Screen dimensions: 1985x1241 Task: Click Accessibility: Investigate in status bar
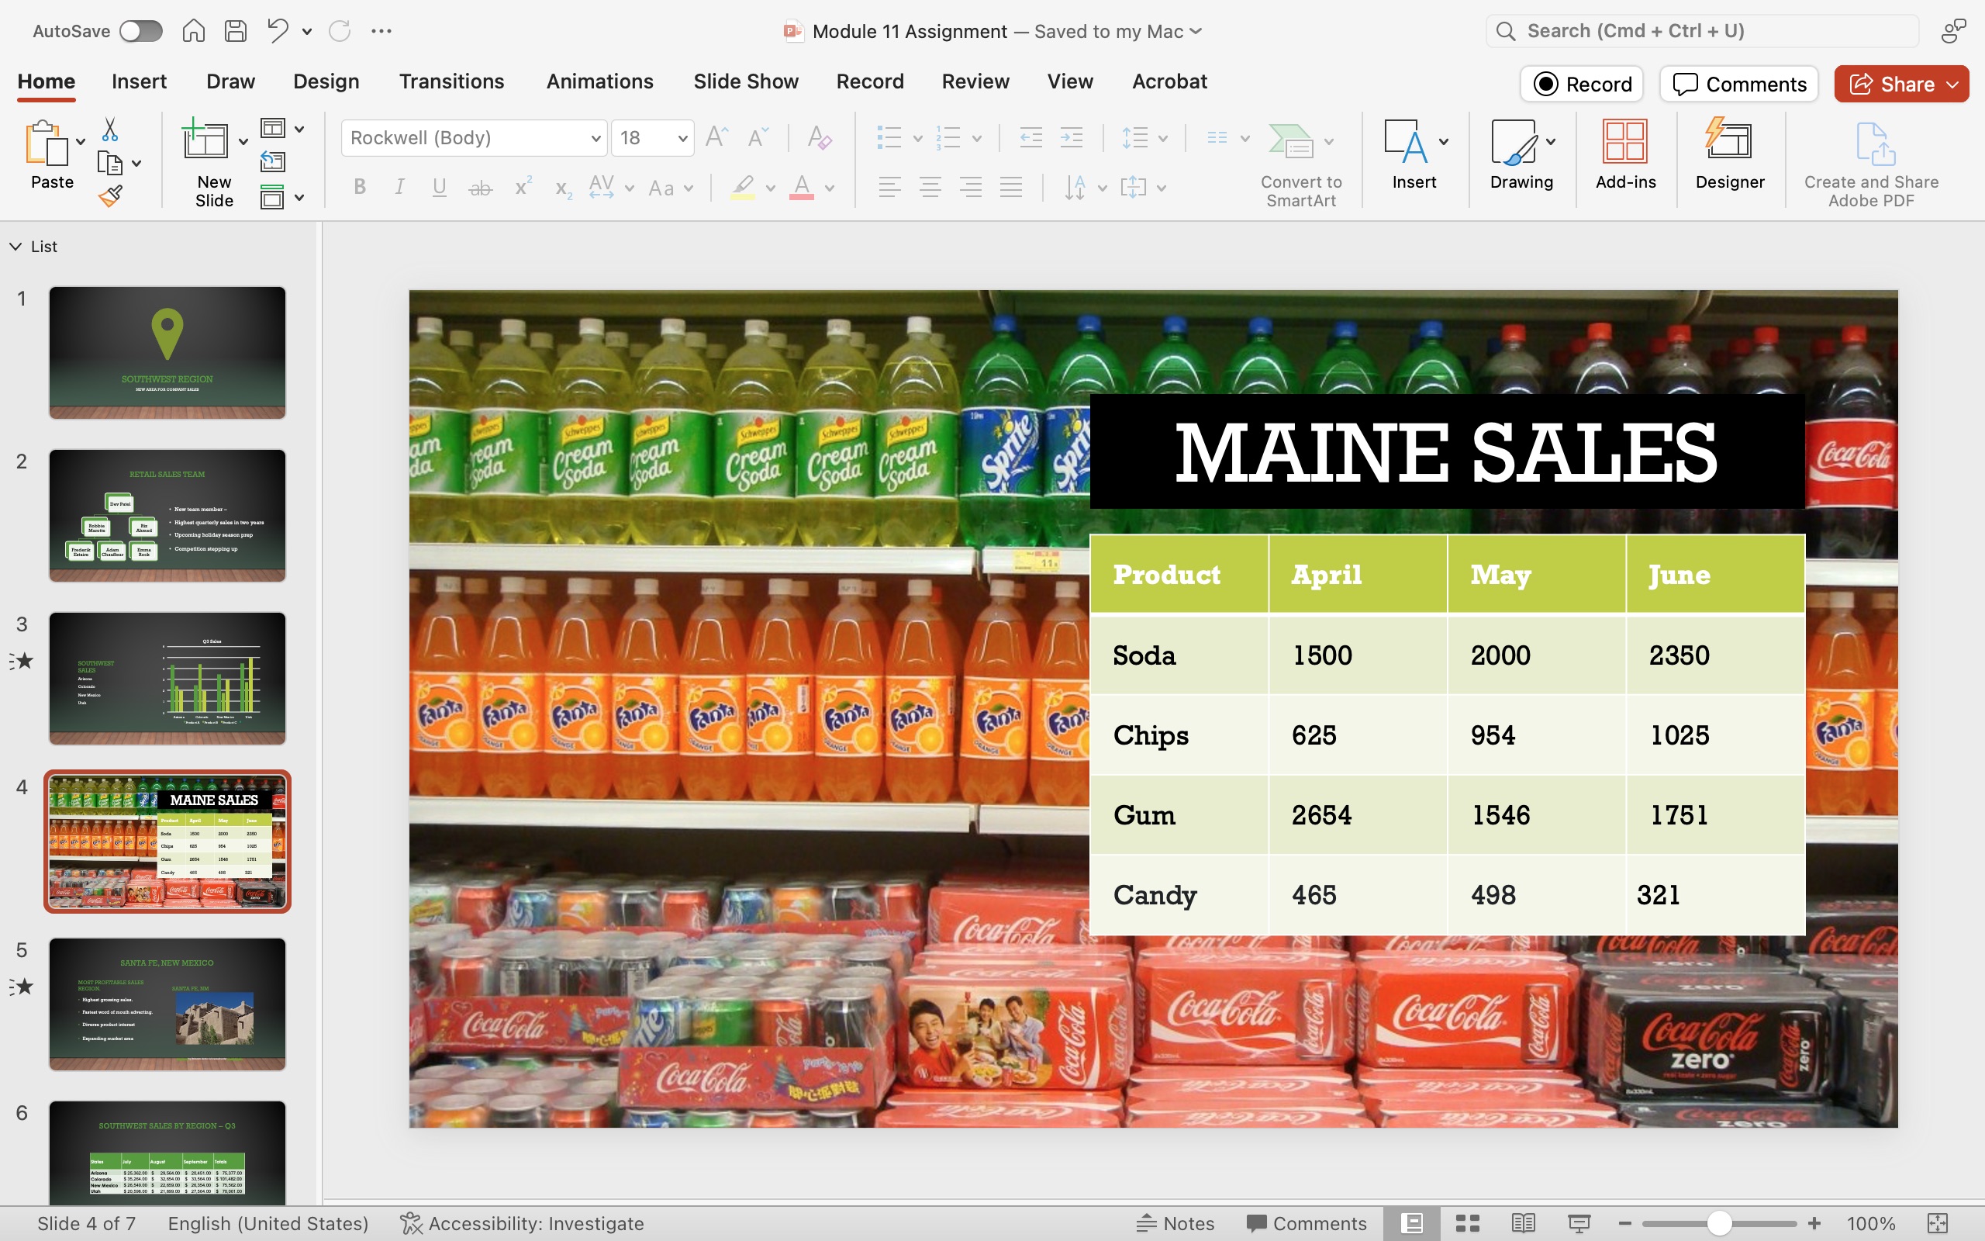[523, 1223]
